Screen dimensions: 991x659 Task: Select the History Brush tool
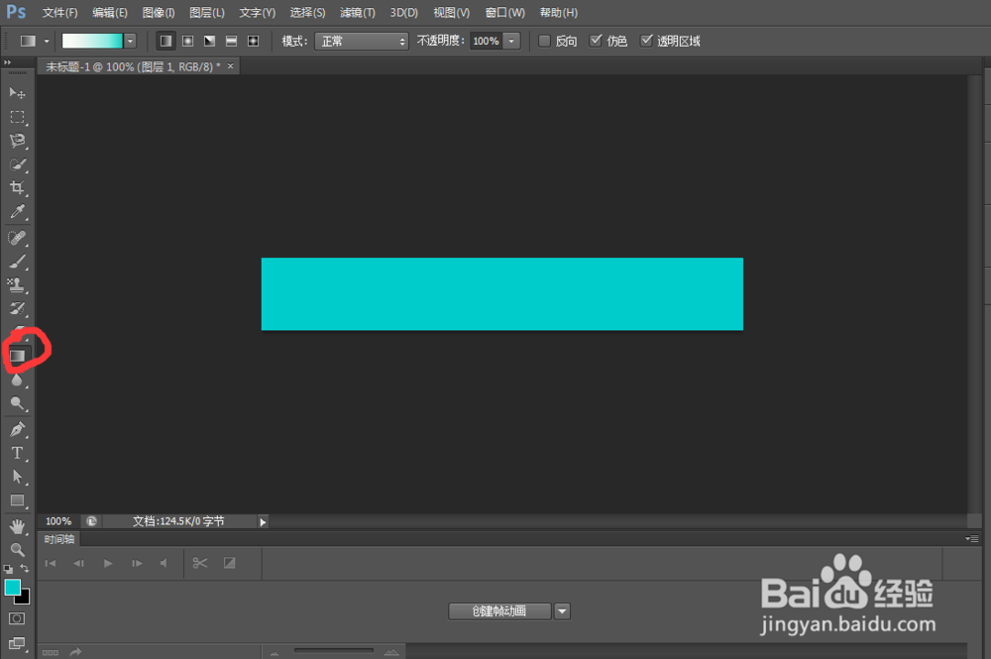pyautogui.click(x=17, y=308)
